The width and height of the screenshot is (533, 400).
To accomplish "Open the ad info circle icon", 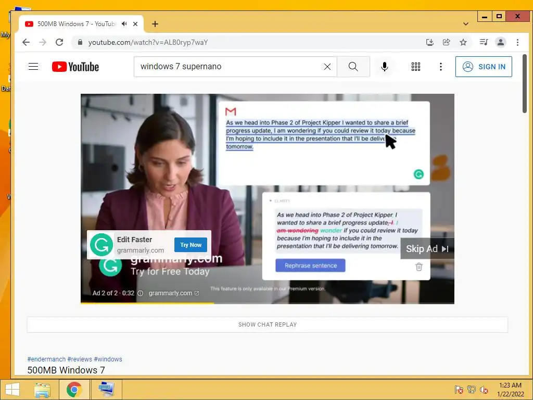I will click(140, 293).
